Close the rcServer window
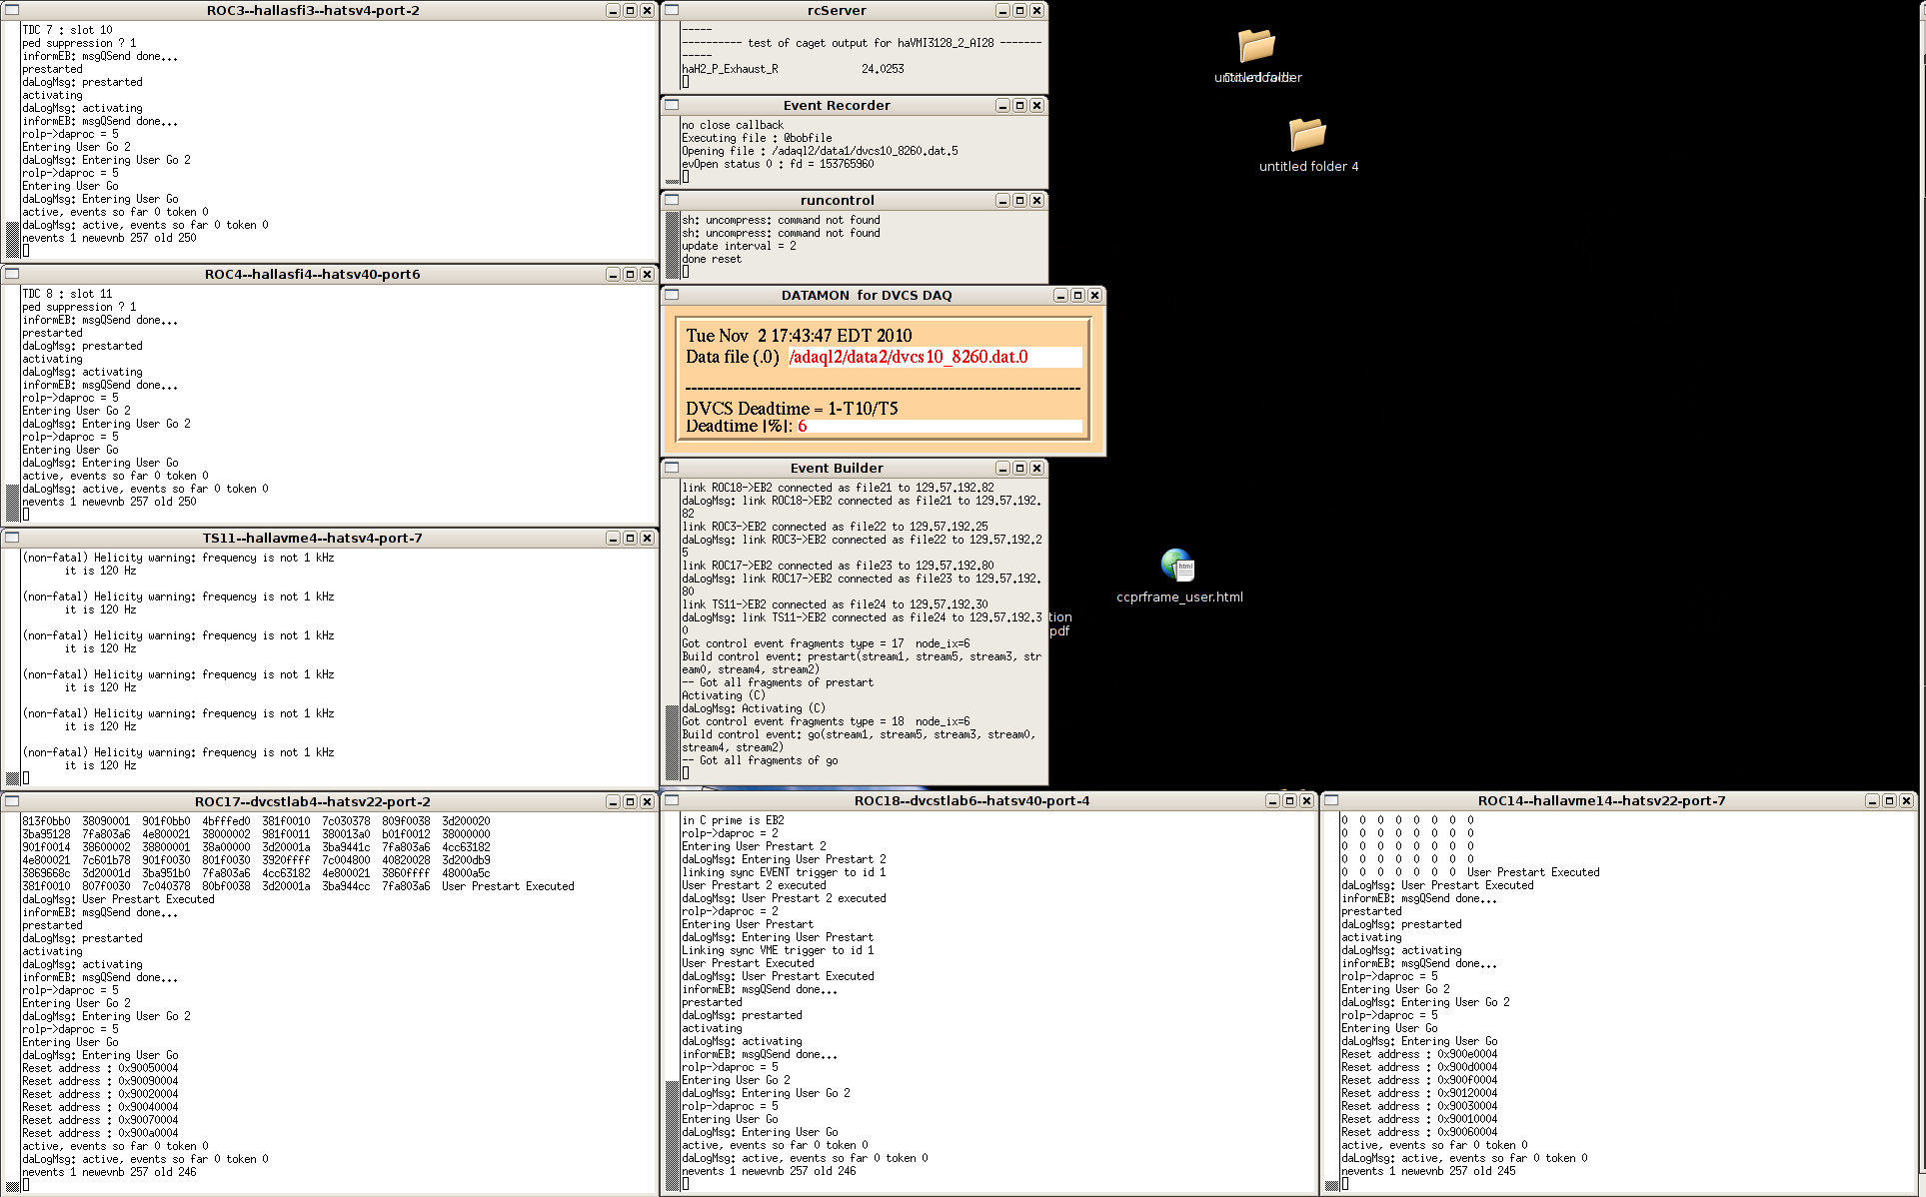 point(1036,10)
